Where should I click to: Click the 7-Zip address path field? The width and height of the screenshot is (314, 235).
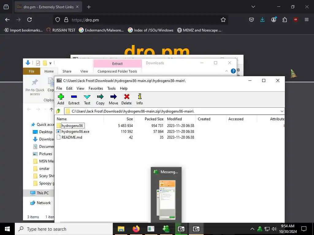tap(172, 111)
